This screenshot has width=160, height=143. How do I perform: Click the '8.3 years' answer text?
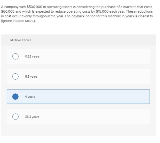(31, 77)
